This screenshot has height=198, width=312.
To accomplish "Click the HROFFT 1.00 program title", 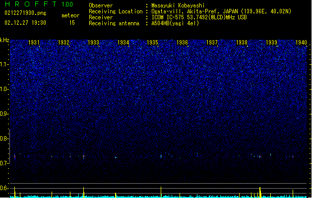I will pos(39,4).
